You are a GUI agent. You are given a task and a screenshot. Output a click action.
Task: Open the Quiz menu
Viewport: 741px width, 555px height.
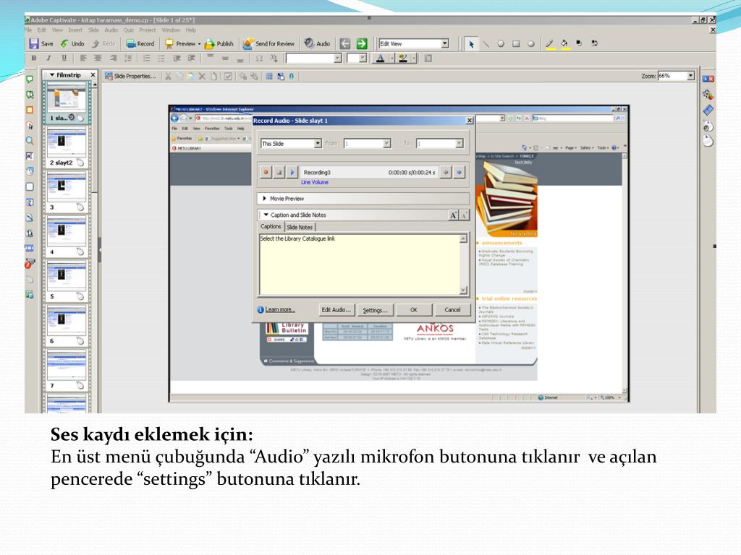pos(129,30)
